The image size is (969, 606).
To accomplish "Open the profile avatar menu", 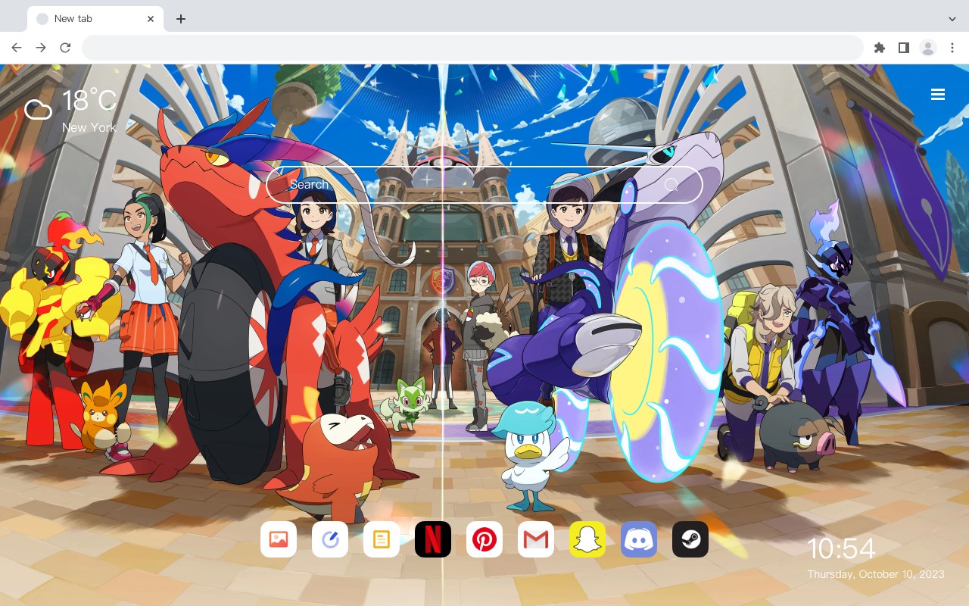I will coord(928,48).
